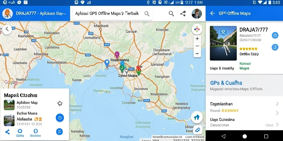Tap the lower blue circle button in app card

coord(275,47)
